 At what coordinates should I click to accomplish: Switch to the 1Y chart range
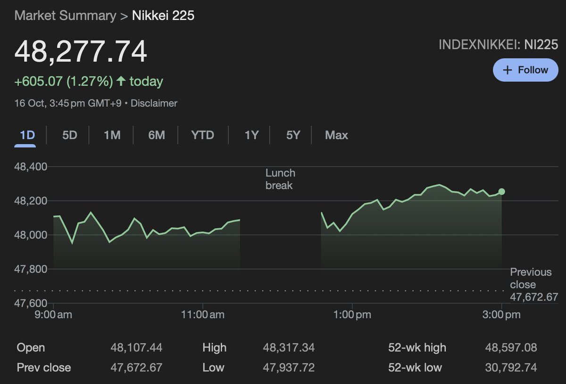(251, 136)
